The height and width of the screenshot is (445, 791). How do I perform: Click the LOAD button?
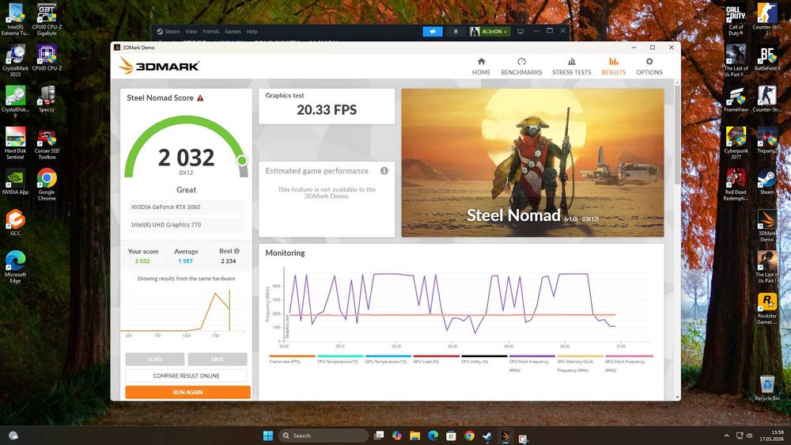(155, 359)
